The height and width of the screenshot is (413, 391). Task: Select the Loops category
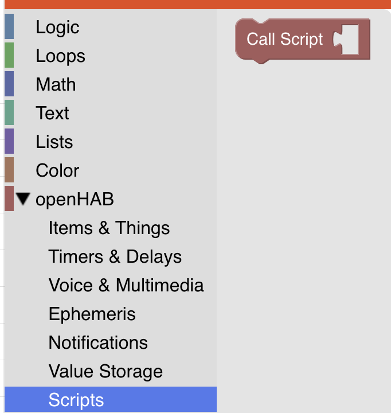click(60, 56)
